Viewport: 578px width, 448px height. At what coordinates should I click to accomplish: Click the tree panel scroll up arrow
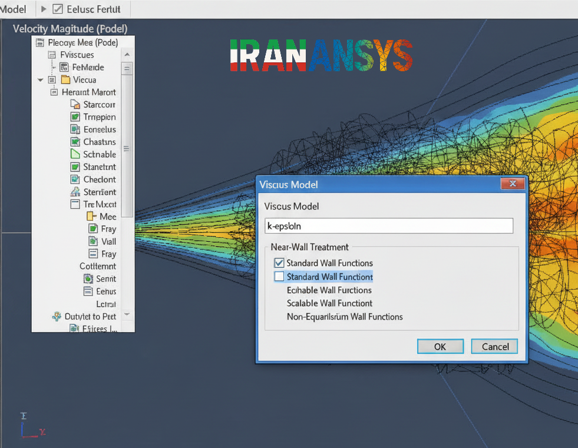127,55
